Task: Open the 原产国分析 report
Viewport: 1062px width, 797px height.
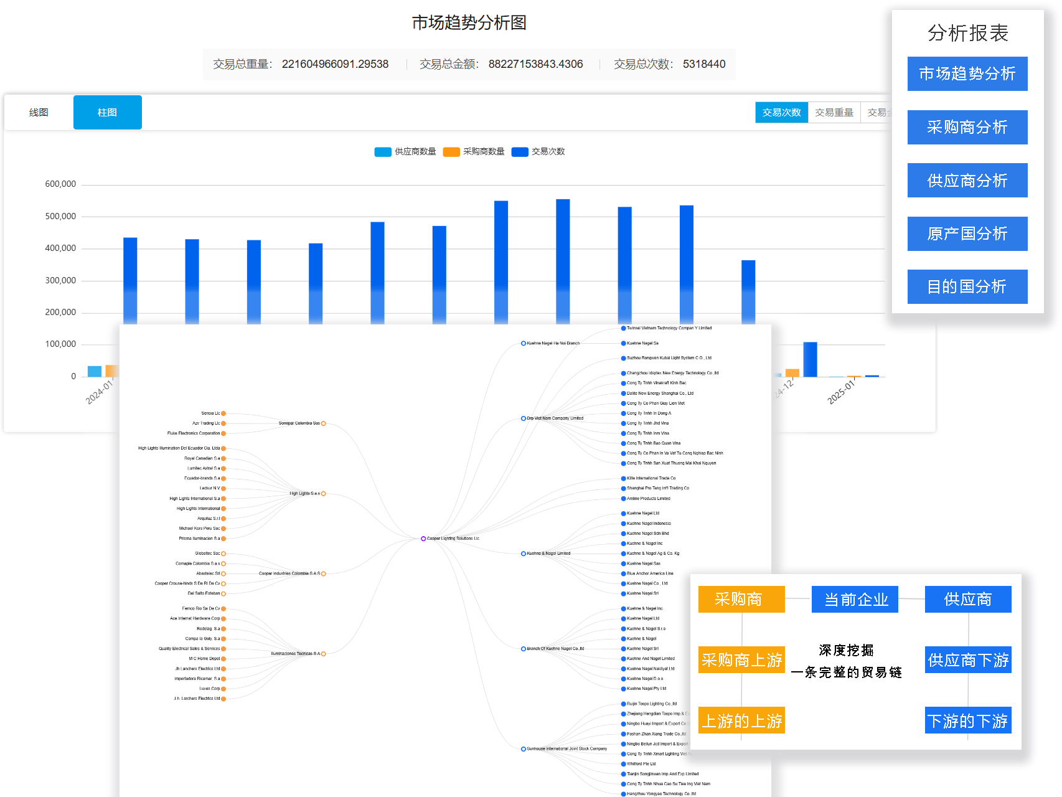Action: [967, 233]
